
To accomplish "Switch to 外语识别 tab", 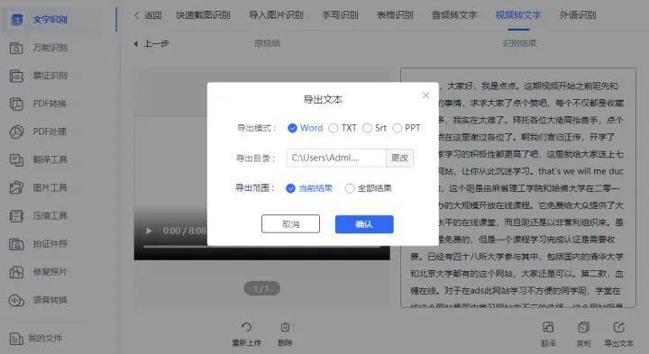I will pyautogui.click(x=578, y=15).
